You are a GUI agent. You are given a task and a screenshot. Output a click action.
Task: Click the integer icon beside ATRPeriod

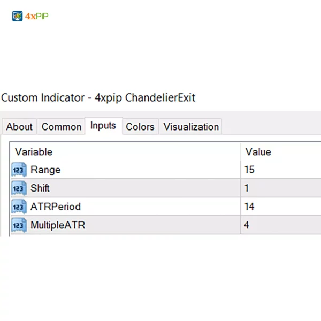(19, 207)
